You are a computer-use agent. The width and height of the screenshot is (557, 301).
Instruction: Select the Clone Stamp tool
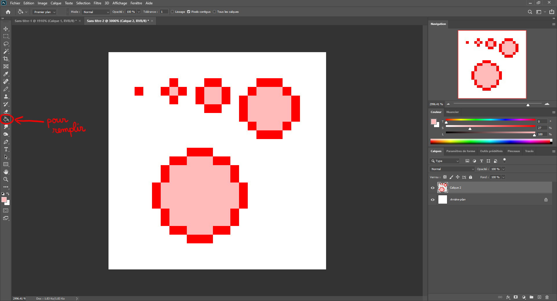(x=6, y=97)
